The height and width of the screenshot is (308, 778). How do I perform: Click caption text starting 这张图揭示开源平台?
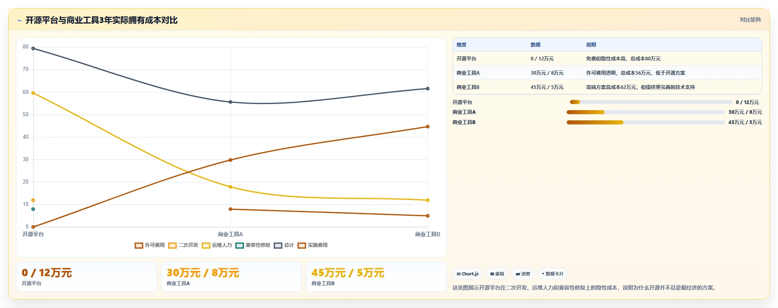click(585, 288)
